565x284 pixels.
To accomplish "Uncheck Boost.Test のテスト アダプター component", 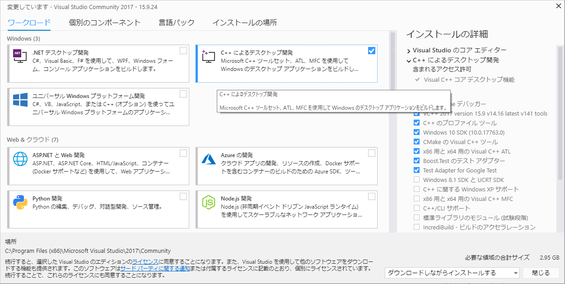I will click(x=416, y=161).
